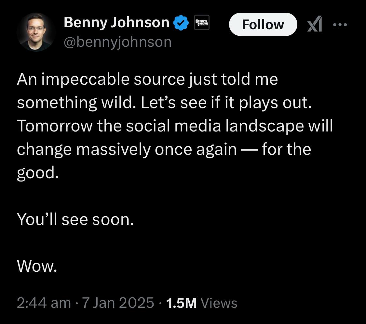This screenshot has height=324, width=366.
Task: Click the 1.5M view count number
Action: pos(181,303)
